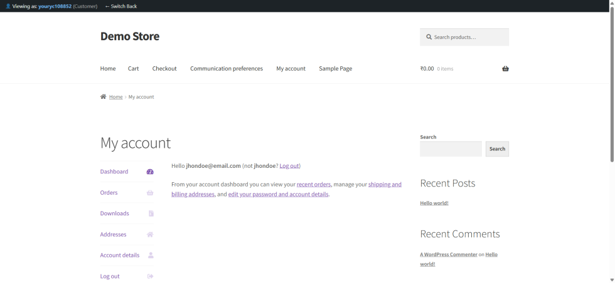Screen dimensions: 615x283
Task: Click the Account details person icon
Action: click(x=151, y=255)
